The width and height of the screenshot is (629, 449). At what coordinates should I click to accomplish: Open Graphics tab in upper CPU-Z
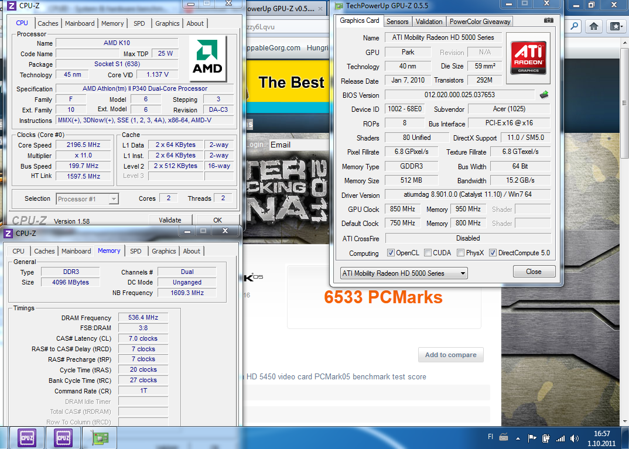click(x=167, y=23)
